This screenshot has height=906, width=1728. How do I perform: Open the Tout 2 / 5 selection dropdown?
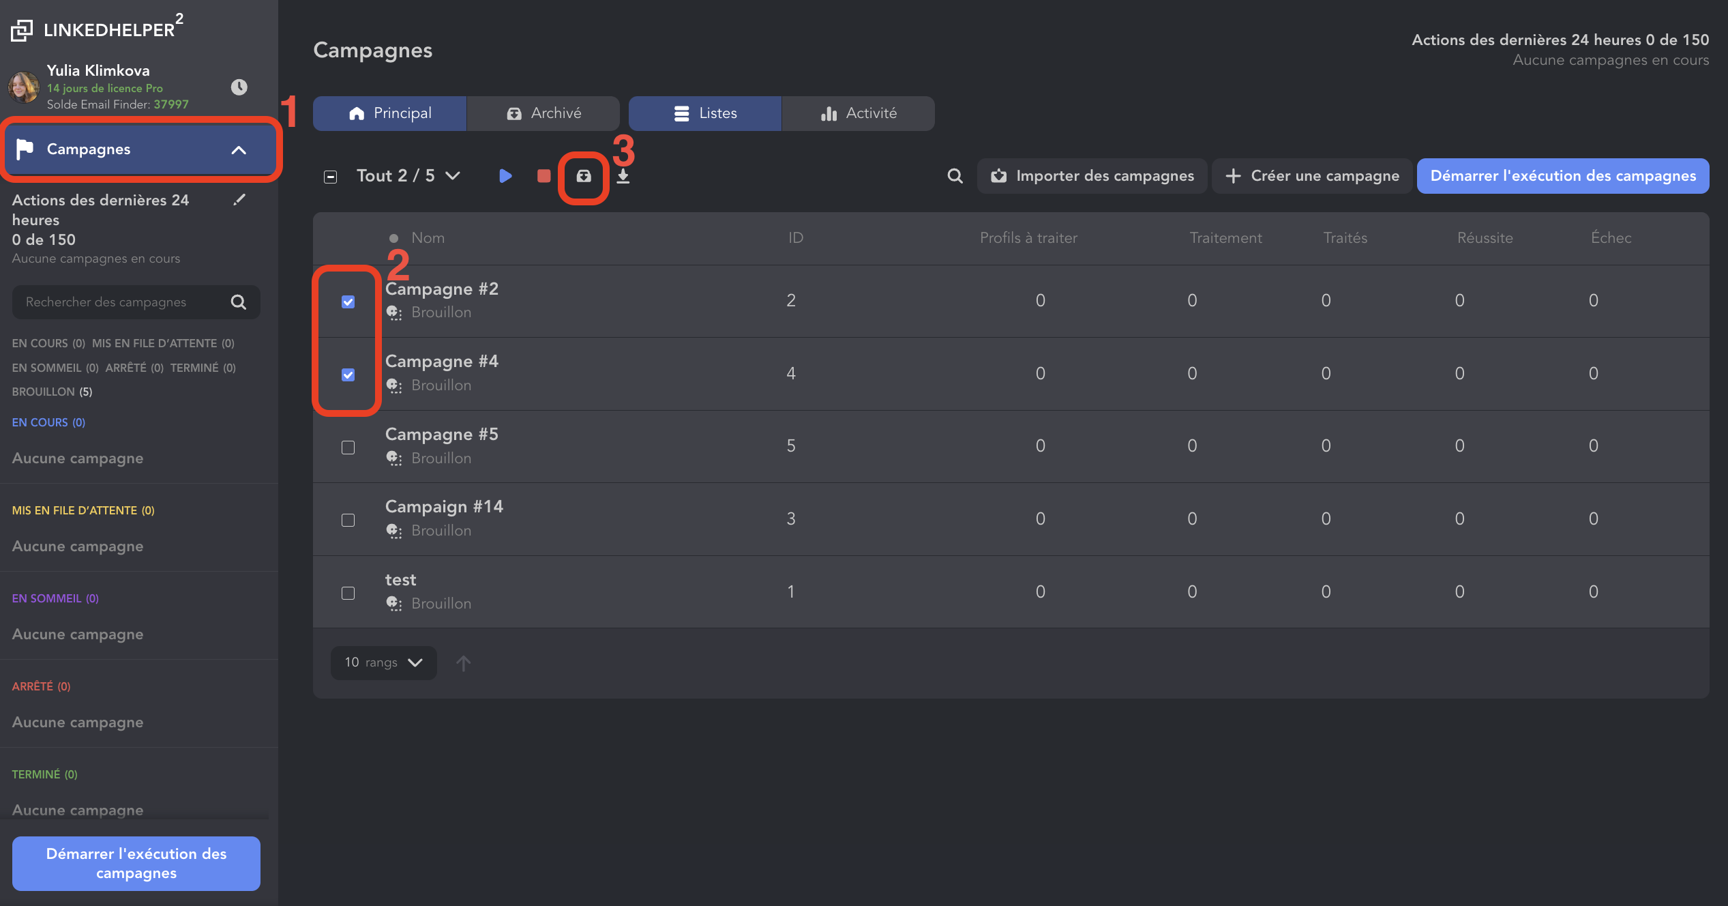tap(408, 176)
